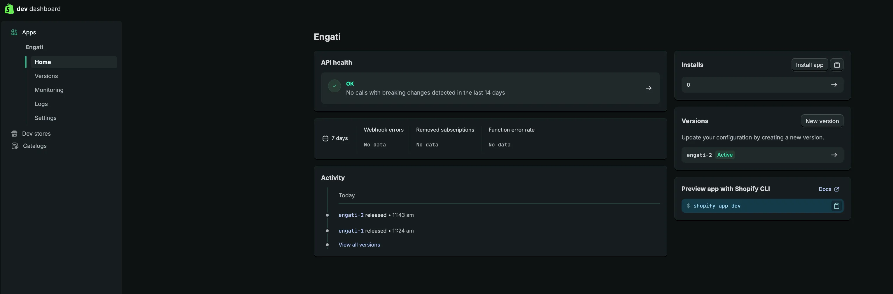
Task: Click the installs count row showing 0
Action: coord(762,85)
